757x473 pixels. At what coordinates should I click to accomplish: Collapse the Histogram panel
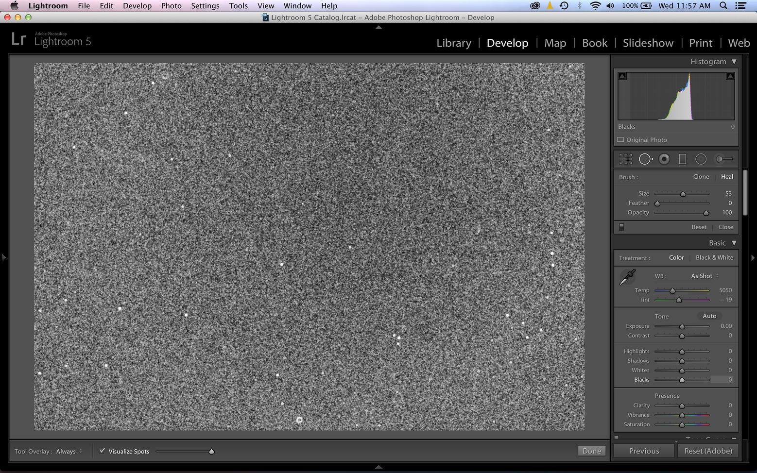click(734, 62)
